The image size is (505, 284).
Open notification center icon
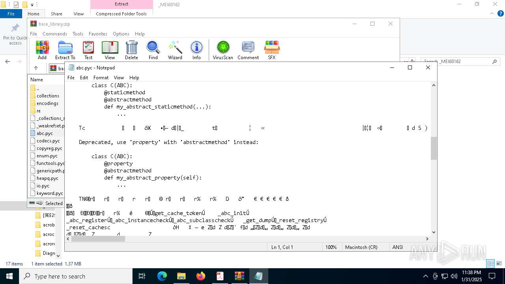click(492, 276)
